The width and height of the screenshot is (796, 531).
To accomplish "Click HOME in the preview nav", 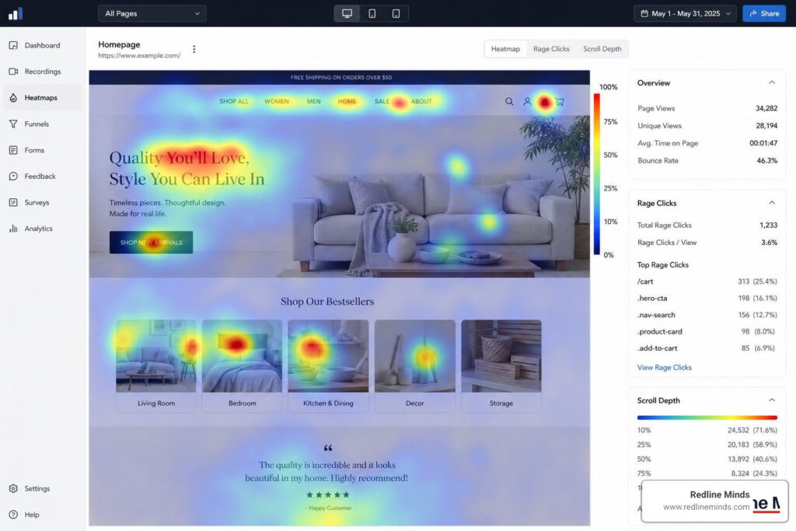I will (x=347, y=102).
